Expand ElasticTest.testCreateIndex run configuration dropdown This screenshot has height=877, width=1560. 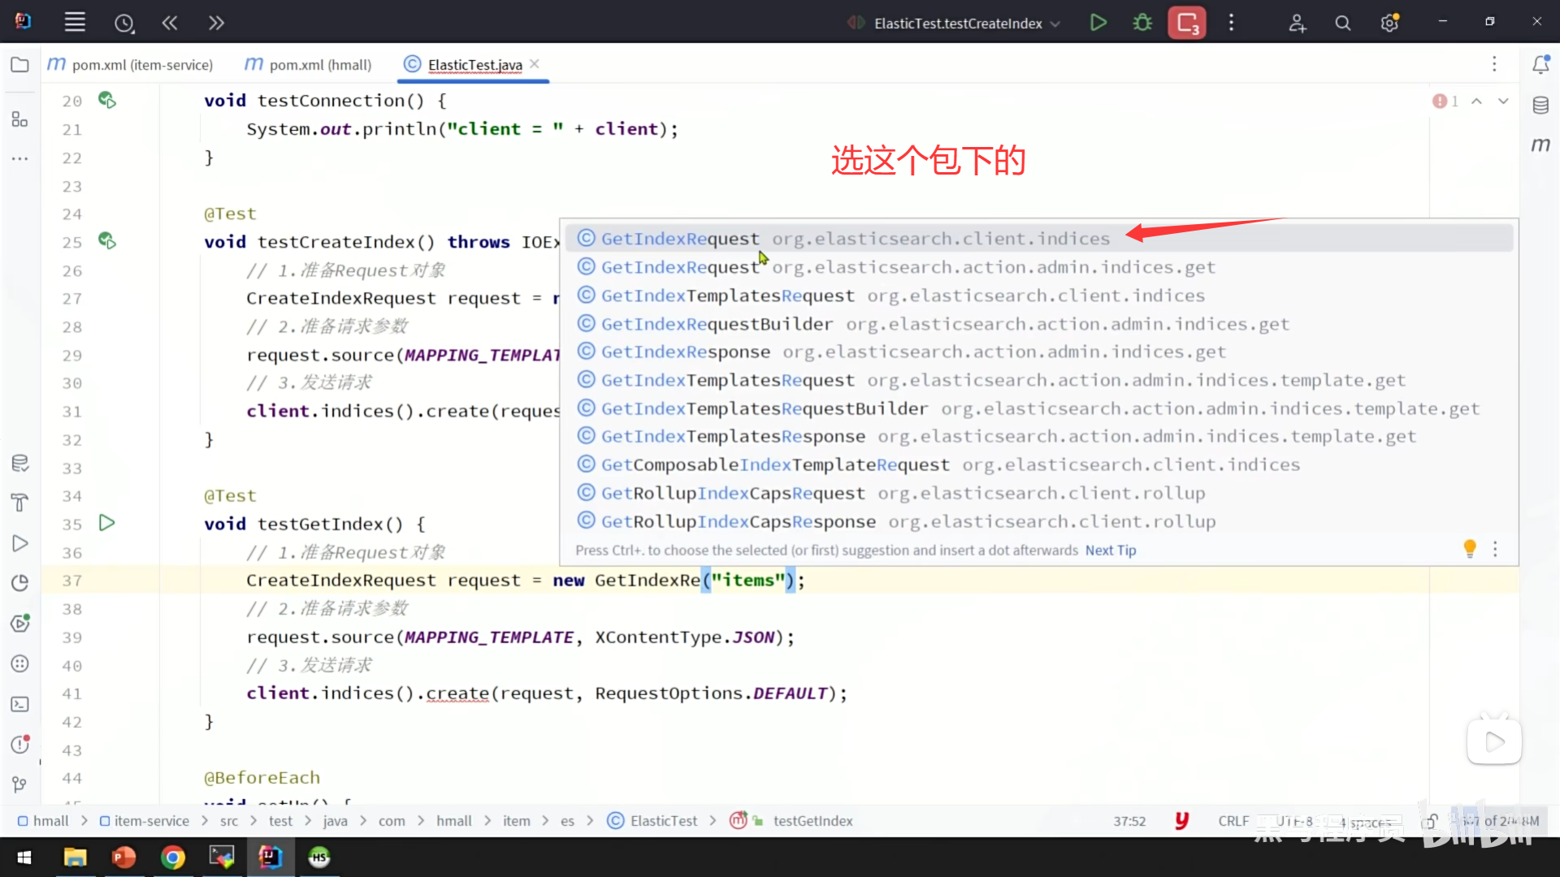pyautogui.click(x=1055, y=24)
